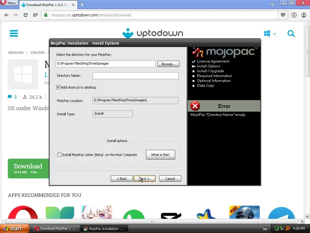The height and width of the screenshot is (233, 310).
Task: Uncheck Add shortcut to desktop
Action: [58, 87]
